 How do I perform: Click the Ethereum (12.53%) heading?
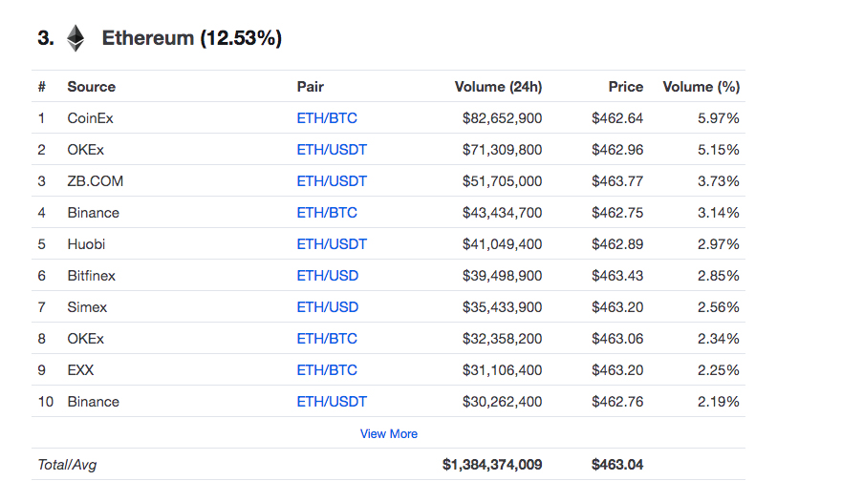192,38
